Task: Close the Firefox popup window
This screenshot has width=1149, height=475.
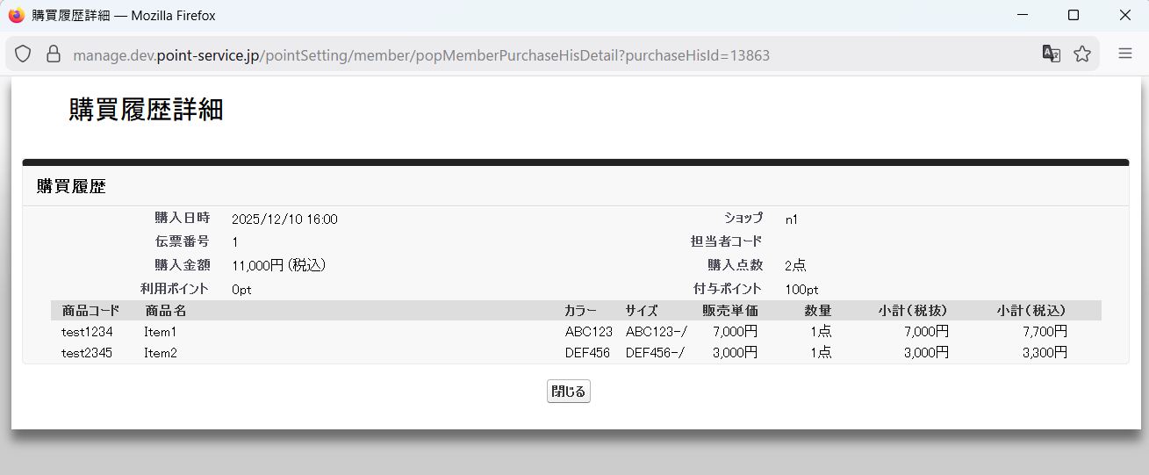Action: coord(1124,16)
